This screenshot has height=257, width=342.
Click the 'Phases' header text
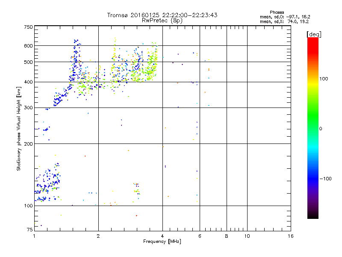(x=277, y=12)
